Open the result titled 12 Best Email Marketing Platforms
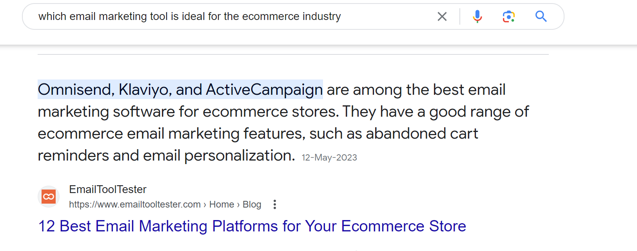 coord(252,226)
